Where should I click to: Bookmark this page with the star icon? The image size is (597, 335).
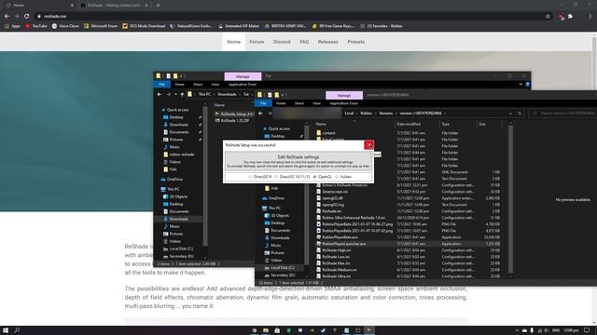tap(548, 17)
